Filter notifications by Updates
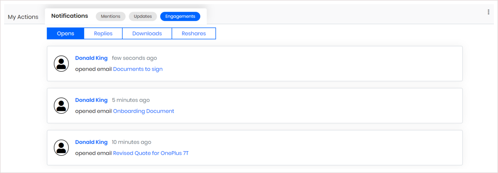 tap(143, 16)
